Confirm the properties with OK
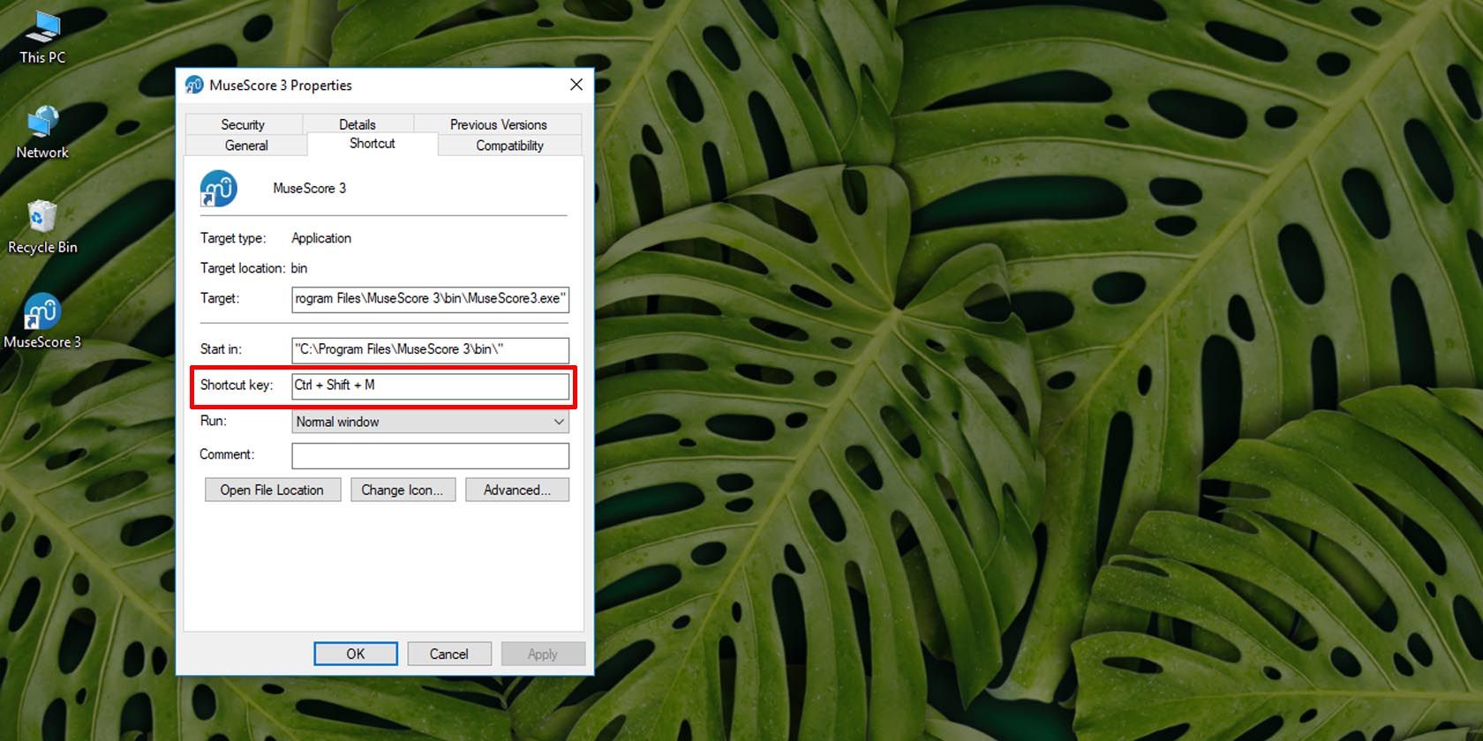 (x=356, y=654)
